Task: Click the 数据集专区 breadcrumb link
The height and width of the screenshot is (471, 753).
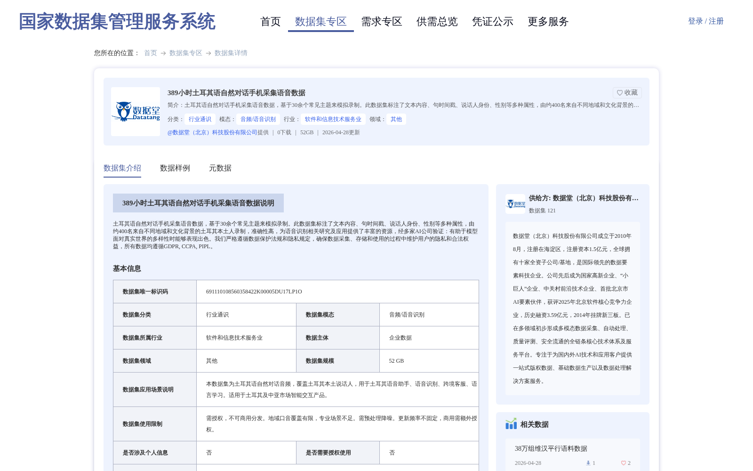Action: click(186, 53)
